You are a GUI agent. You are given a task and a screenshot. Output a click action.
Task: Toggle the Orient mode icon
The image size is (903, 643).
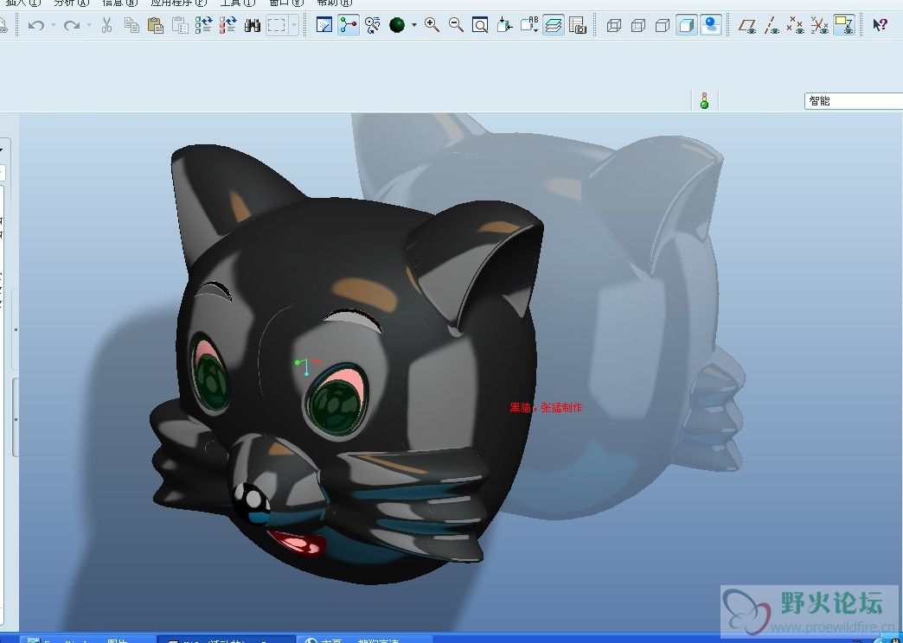[373, 25]
